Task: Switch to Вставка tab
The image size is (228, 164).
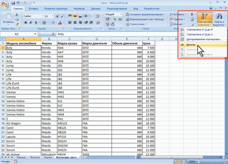Action: (x=33, y=8)
